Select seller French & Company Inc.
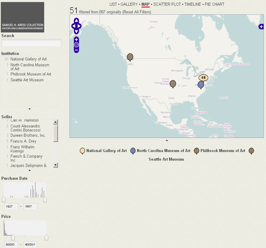This screenshot has height=248, width=266. tap(26, 158)
